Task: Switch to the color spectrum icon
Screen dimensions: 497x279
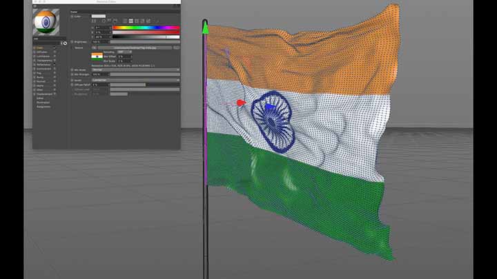Action: [x=109, y=21]
